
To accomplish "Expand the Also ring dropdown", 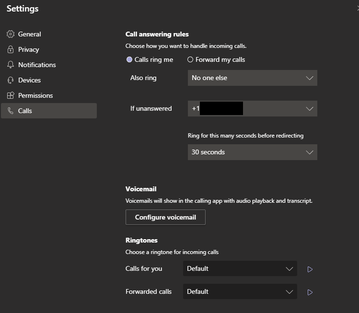I will click(252, 78).
